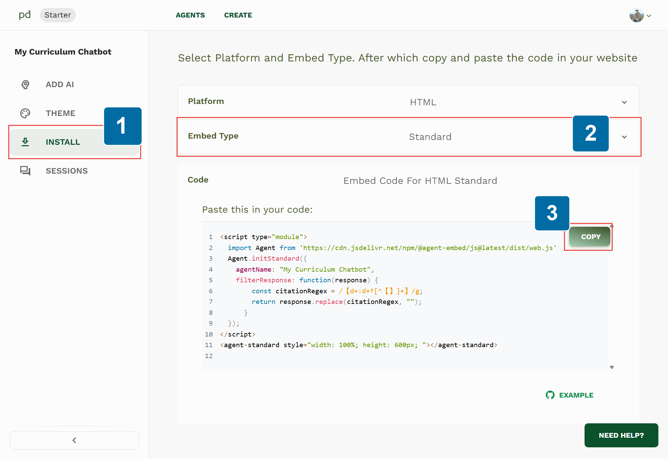Click the pd logo
Image resolution: width=668 pixels, height=459 pixels.
tap(25, 15)
